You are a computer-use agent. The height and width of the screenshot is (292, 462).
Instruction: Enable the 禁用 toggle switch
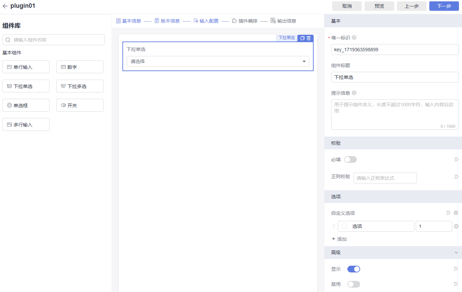pyautogui.click(x=353, y=284)
